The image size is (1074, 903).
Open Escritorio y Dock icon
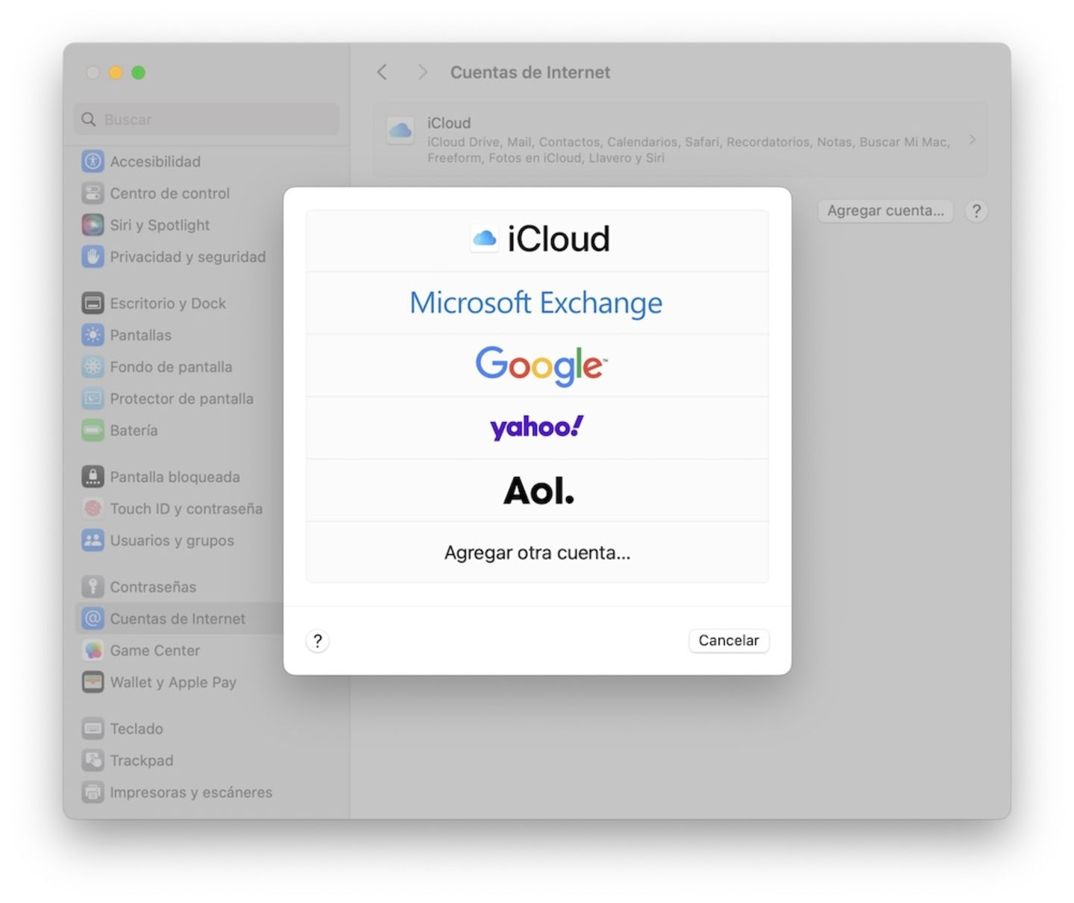pyautogui.click(x=92, y=303)
